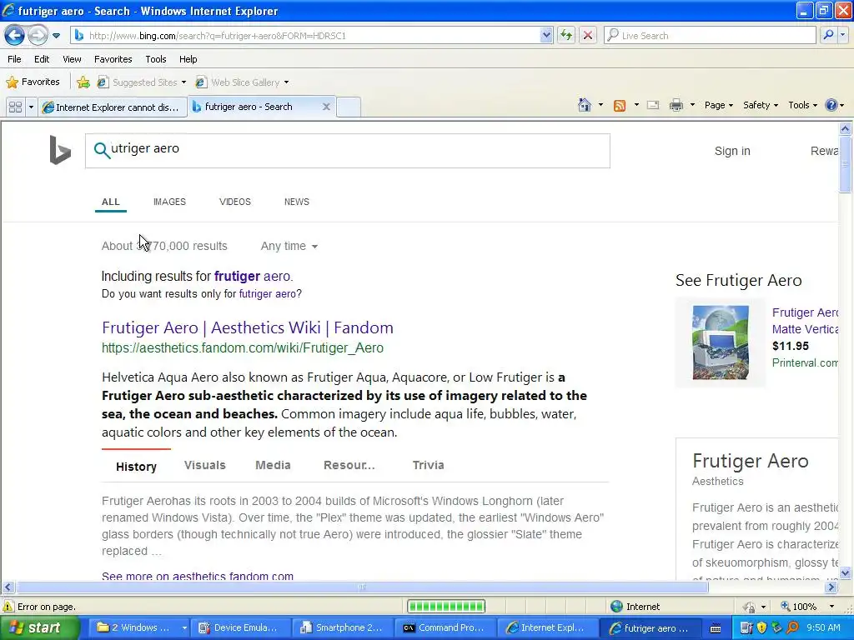854x640 pixels.
Task: Open the File menu
Action: pyautogui.click(x=15, y=59)
